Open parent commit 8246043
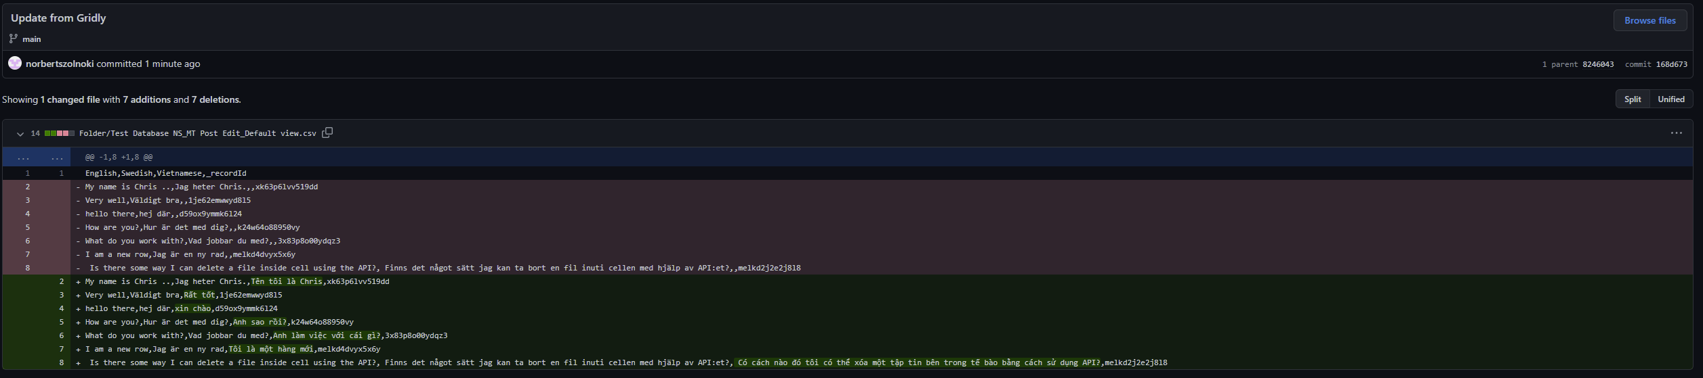The image size is (1703, 378). point(1597,64)
